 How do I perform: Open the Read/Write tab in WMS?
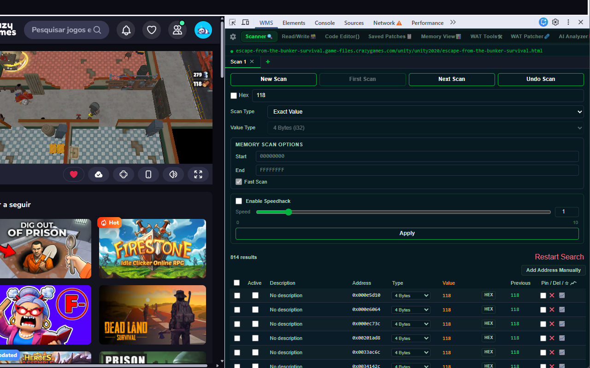(299, 36)
